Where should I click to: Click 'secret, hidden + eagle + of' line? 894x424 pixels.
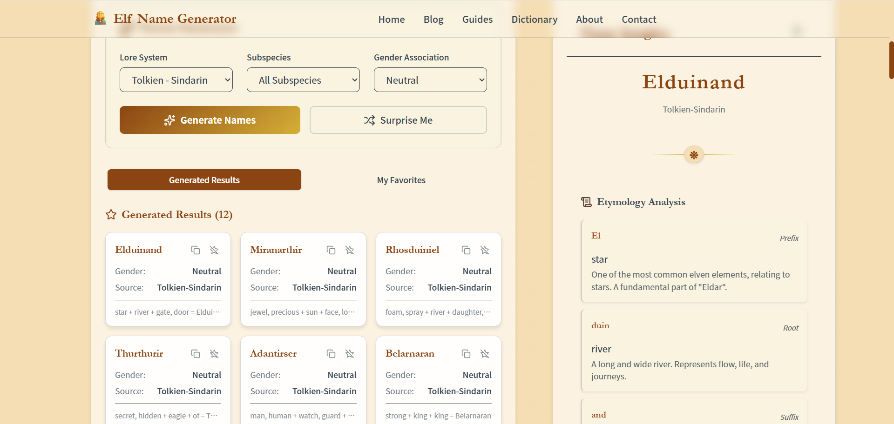[166, 416]
